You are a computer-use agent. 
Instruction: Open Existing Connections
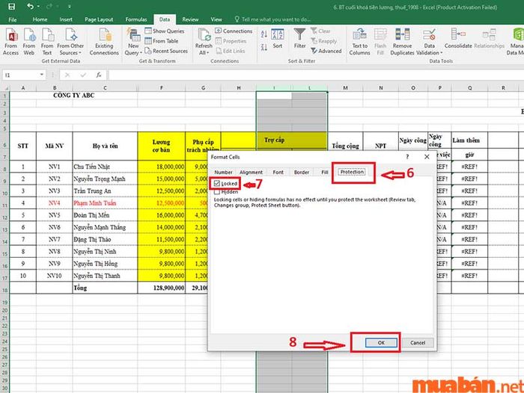pos(104,42)
